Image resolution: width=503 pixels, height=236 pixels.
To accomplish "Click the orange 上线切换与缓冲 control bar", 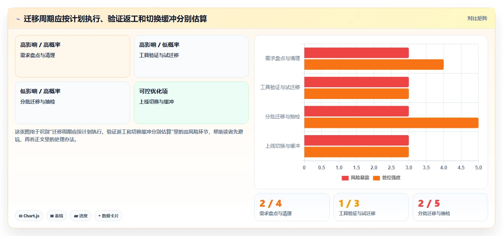I will tap(356, 152).
